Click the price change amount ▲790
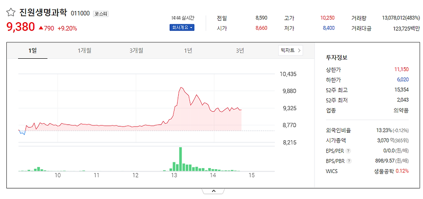The image size is (423, 199). tap(46, 28)
